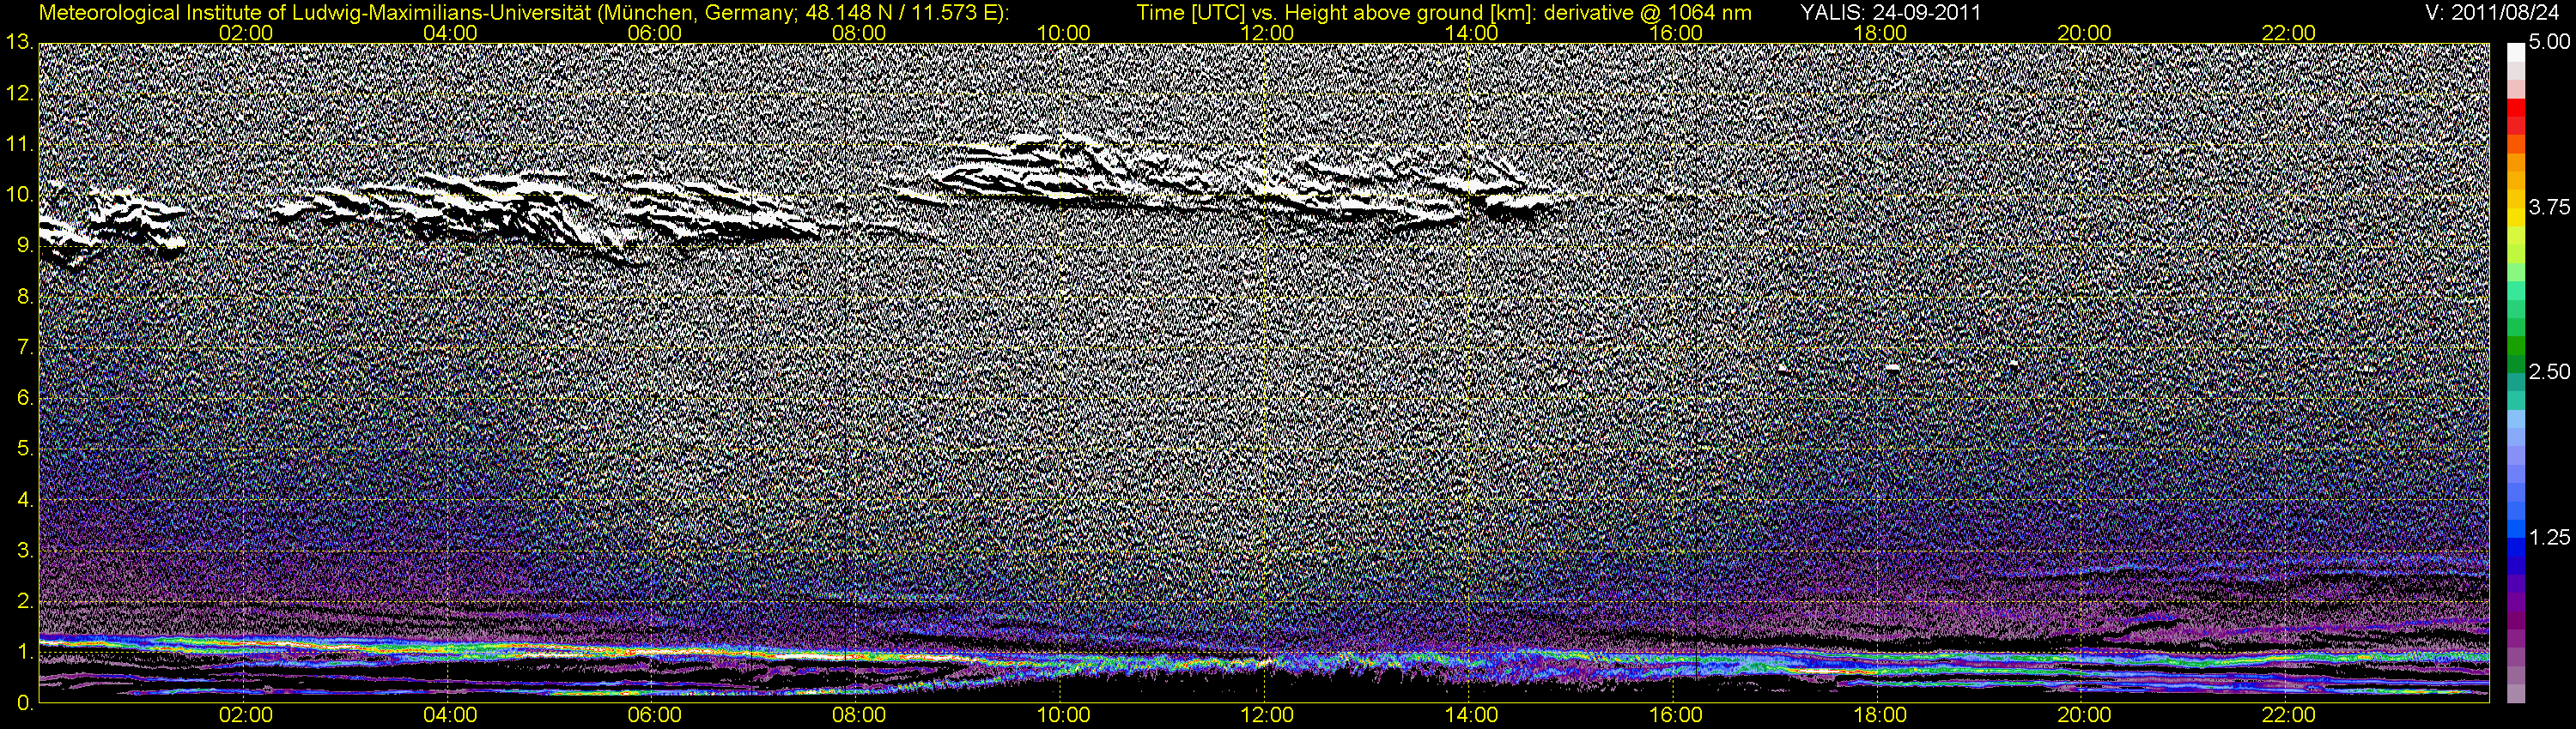This screenshot has width=2576, height=729.
Task: Click the 3 km height axis label
Action: [x=24, y=551]
